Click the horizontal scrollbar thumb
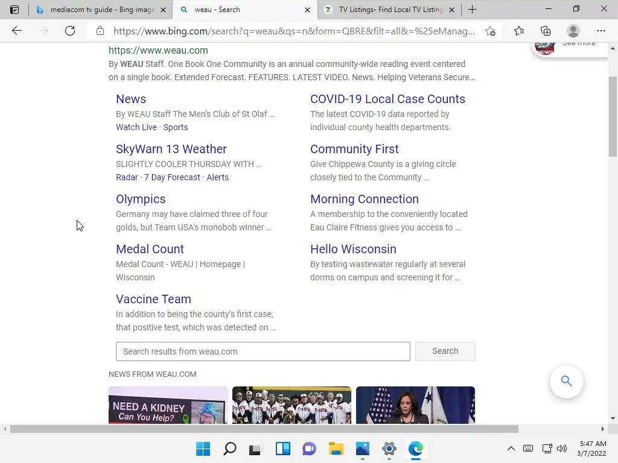The height and width of the screenshot is (463, 618). [264, 429]
